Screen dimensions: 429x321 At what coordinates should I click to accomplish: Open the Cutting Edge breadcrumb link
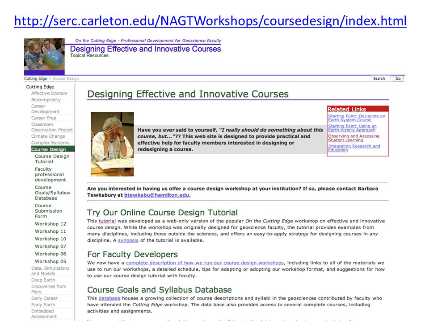click(x=36, y=78)
